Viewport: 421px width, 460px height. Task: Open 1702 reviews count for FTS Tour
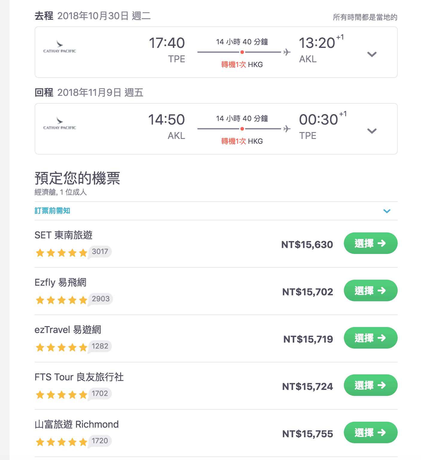[x=100, y=394]
